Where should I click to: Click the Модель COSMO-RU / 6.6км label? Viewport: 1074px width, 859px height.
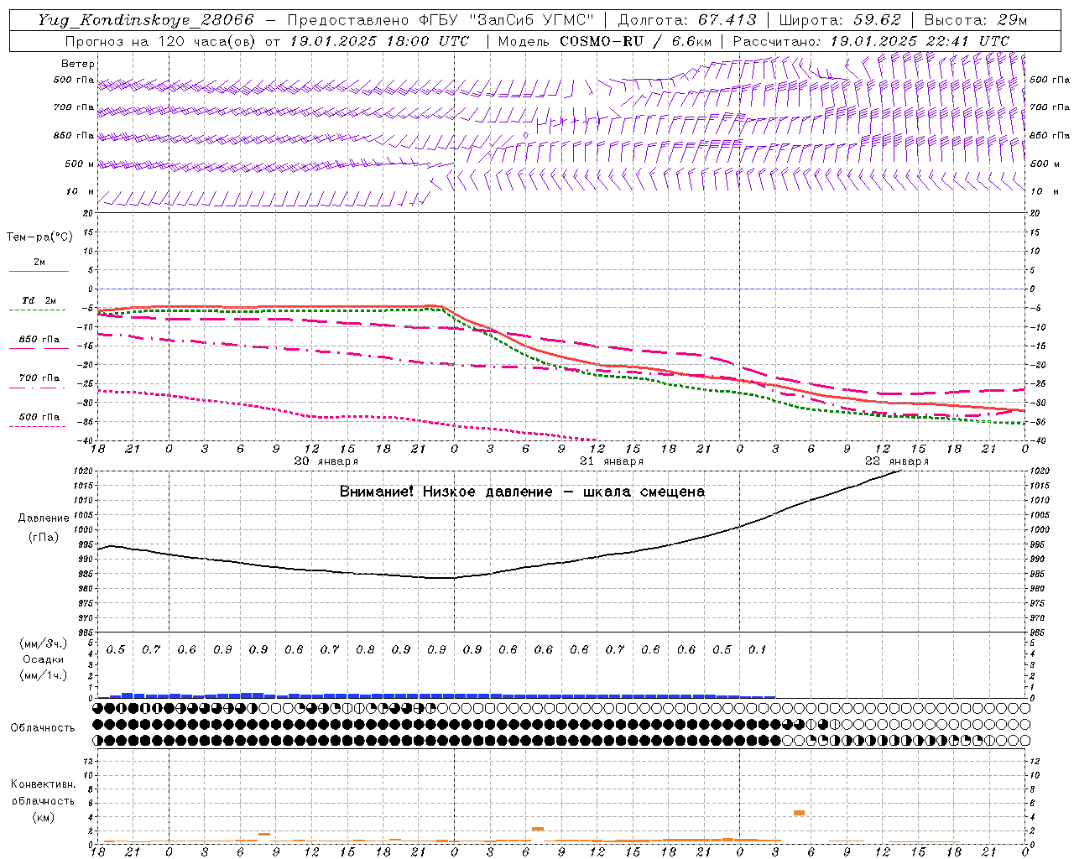point(604,41)
